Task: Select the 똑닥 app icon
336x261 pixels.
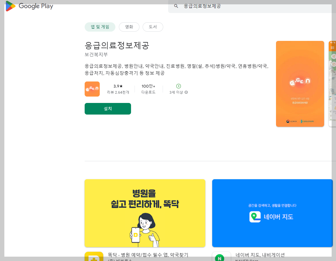Action: [x=93, y=257]
